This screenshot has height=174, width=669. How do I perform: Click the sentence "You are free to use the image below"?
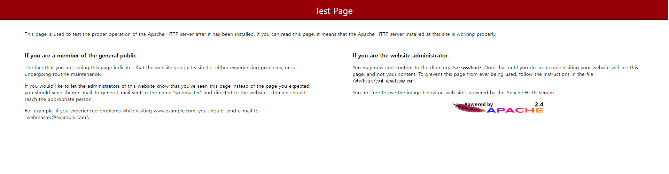pos(453,93)
